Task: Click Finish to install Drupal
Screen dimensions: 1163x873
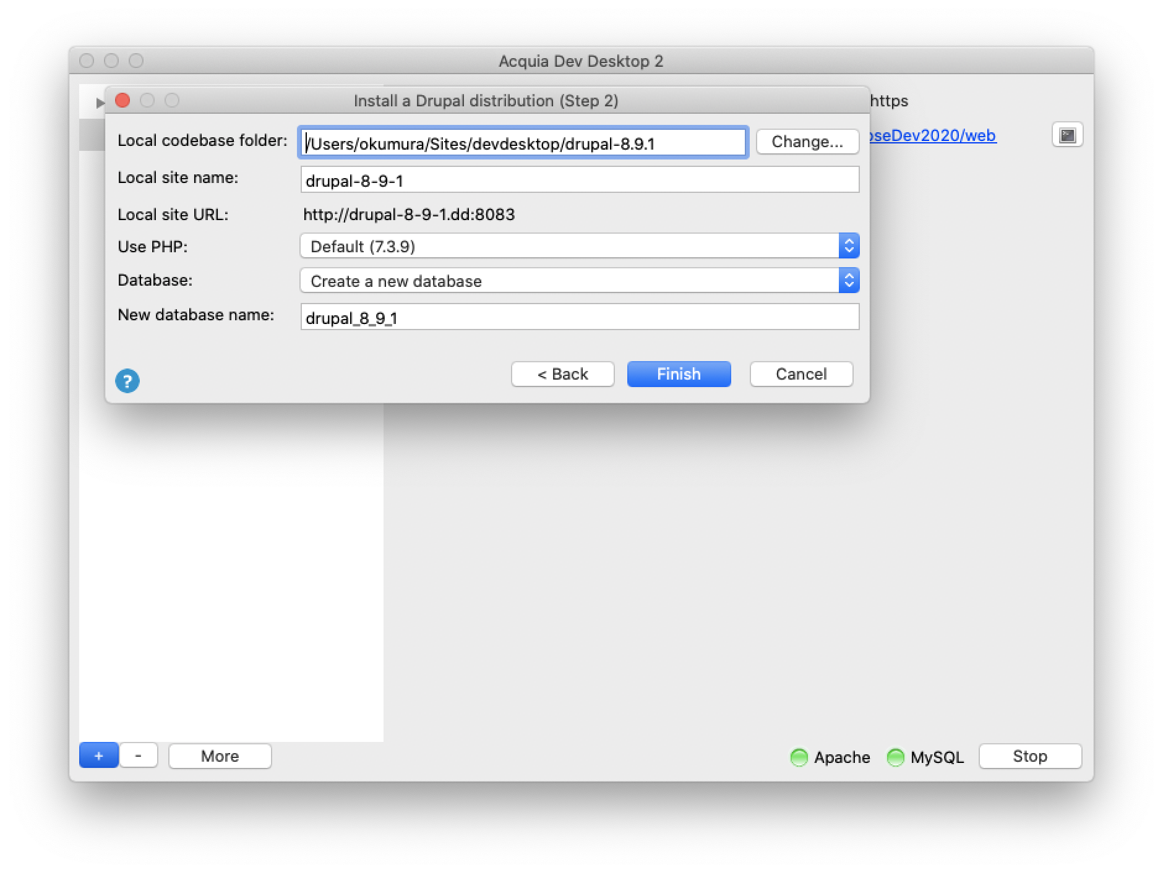Action: coord(679,374)
